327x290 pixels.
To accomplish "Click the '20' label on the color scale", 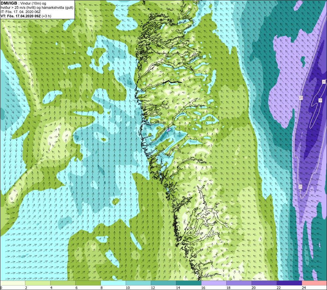I will [x=253, y=288].
